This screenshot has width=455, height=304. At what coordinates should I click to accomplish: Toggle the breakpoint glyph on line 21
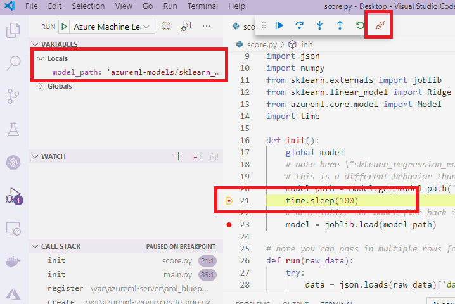point(229,201)
